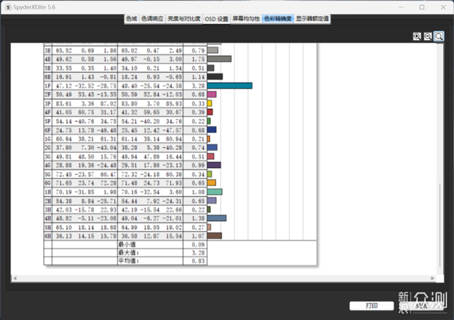Screen dimensions: 454x320
Task: Click the delta value 1.38 in row 4H
Action: (198, 219)
